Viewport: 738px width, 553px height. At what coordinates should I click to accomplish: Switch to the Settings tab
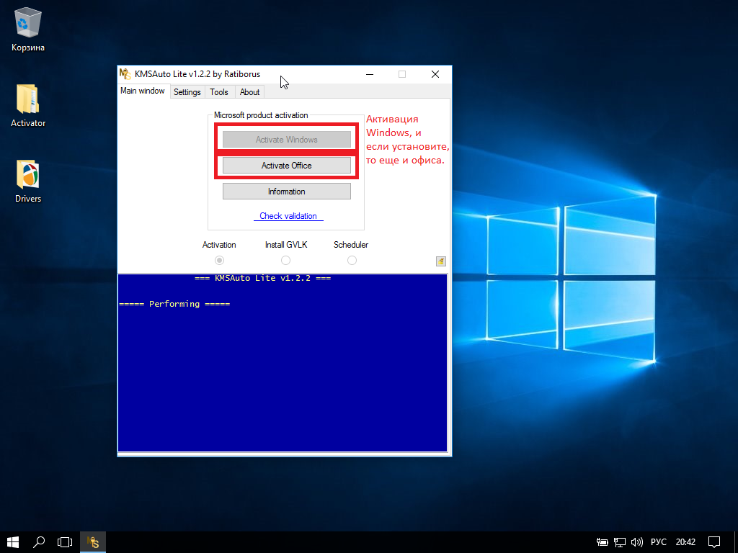tap(187, 92)
